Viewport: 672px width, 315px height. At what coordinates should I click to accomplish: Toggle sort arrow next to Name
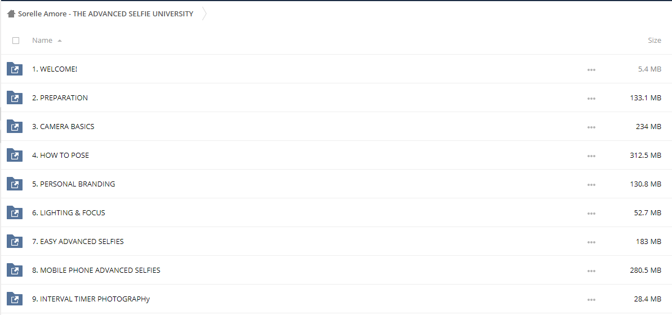[60, 41]
